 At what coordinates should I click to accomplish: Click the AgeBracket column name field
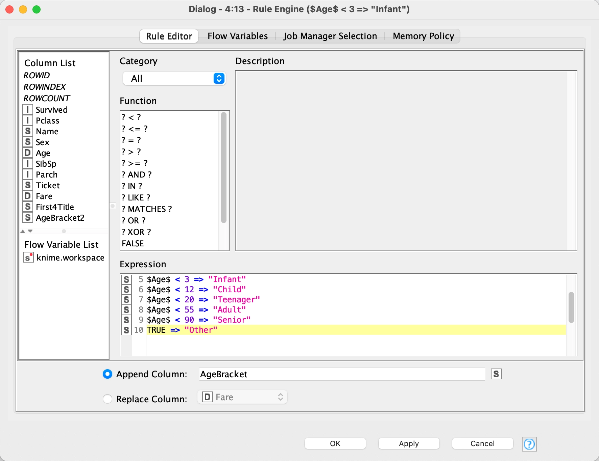tap(341, 374)
